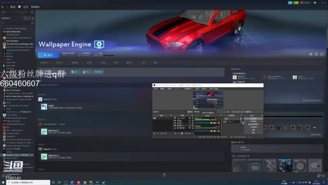Toggle visibility of second OBS source row
The image size is (328, 185).
click(190, 120)
